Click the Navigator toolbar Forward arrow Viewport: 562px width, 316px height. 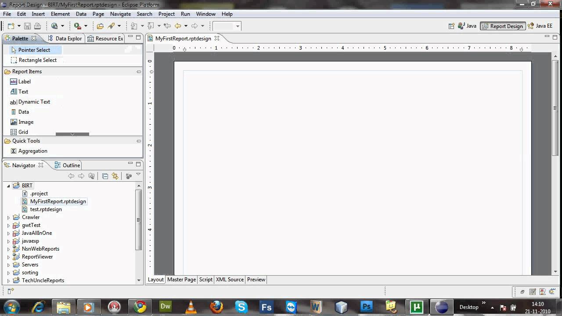coord(81,176)
